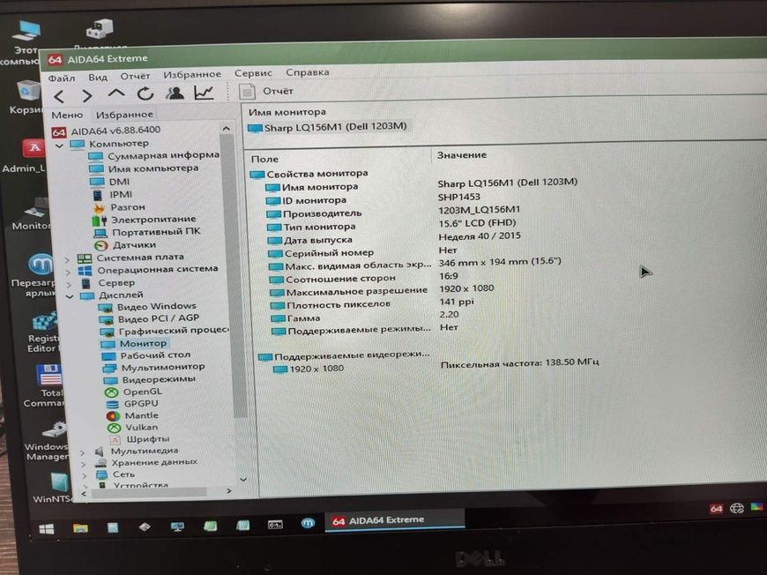Viewport: 767px width, 575px height.
Task: Open user management person icon in toolbar
Action: tap(175, 93)
